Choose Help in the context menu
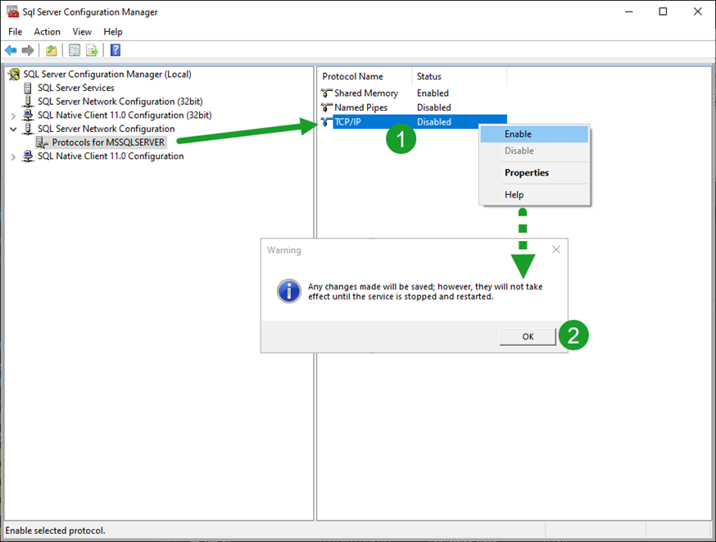 click(x=534, y=194)
